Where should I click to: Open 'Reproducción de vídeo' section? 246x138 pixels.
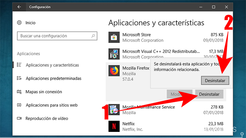(47, 118)
